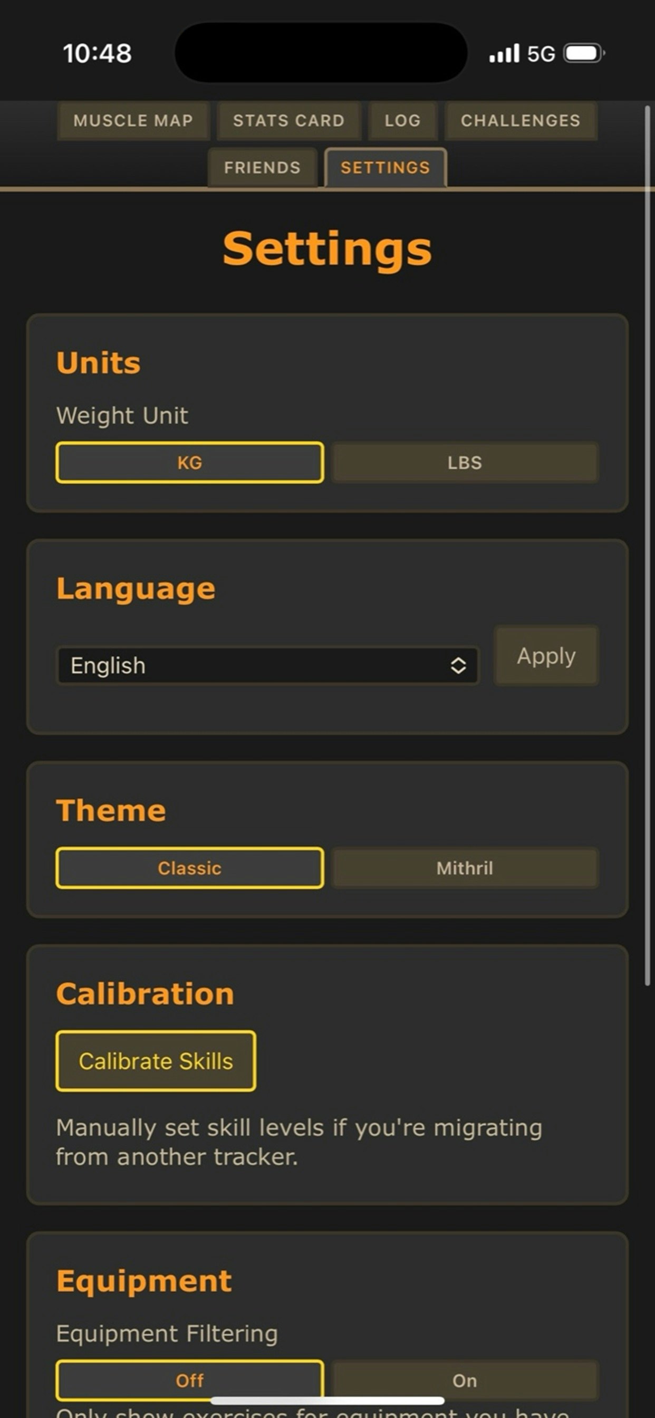Turn Equipment Filtering off
The image size is (655, 1418).
coord(190,1380)
